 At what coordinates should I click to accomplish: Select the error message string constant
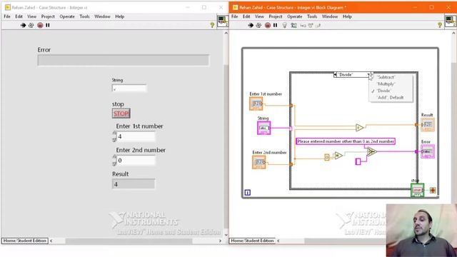tap(346, 141)
